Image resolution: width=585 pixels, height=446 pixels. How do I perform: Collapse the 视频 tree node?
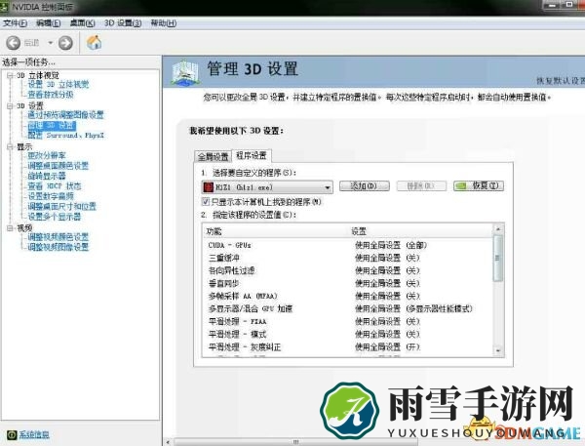point(10,227)
